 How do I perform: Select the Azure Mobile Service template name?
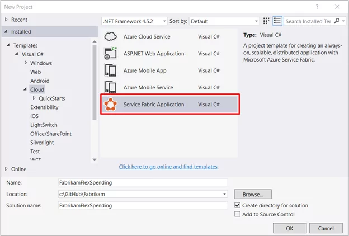click(x=148, y=87)
